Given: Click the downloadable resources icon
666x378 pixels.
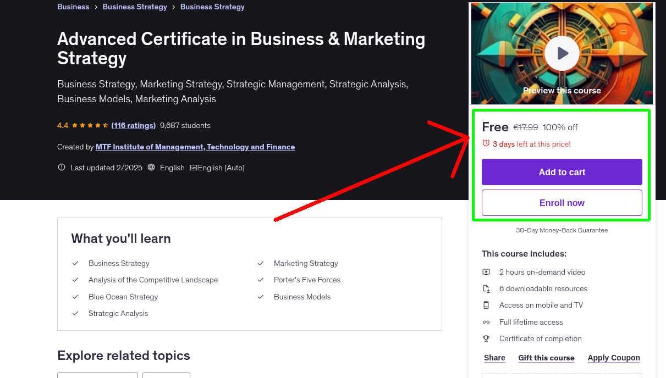Looking at the screenshot, I should tap(486, 288).
